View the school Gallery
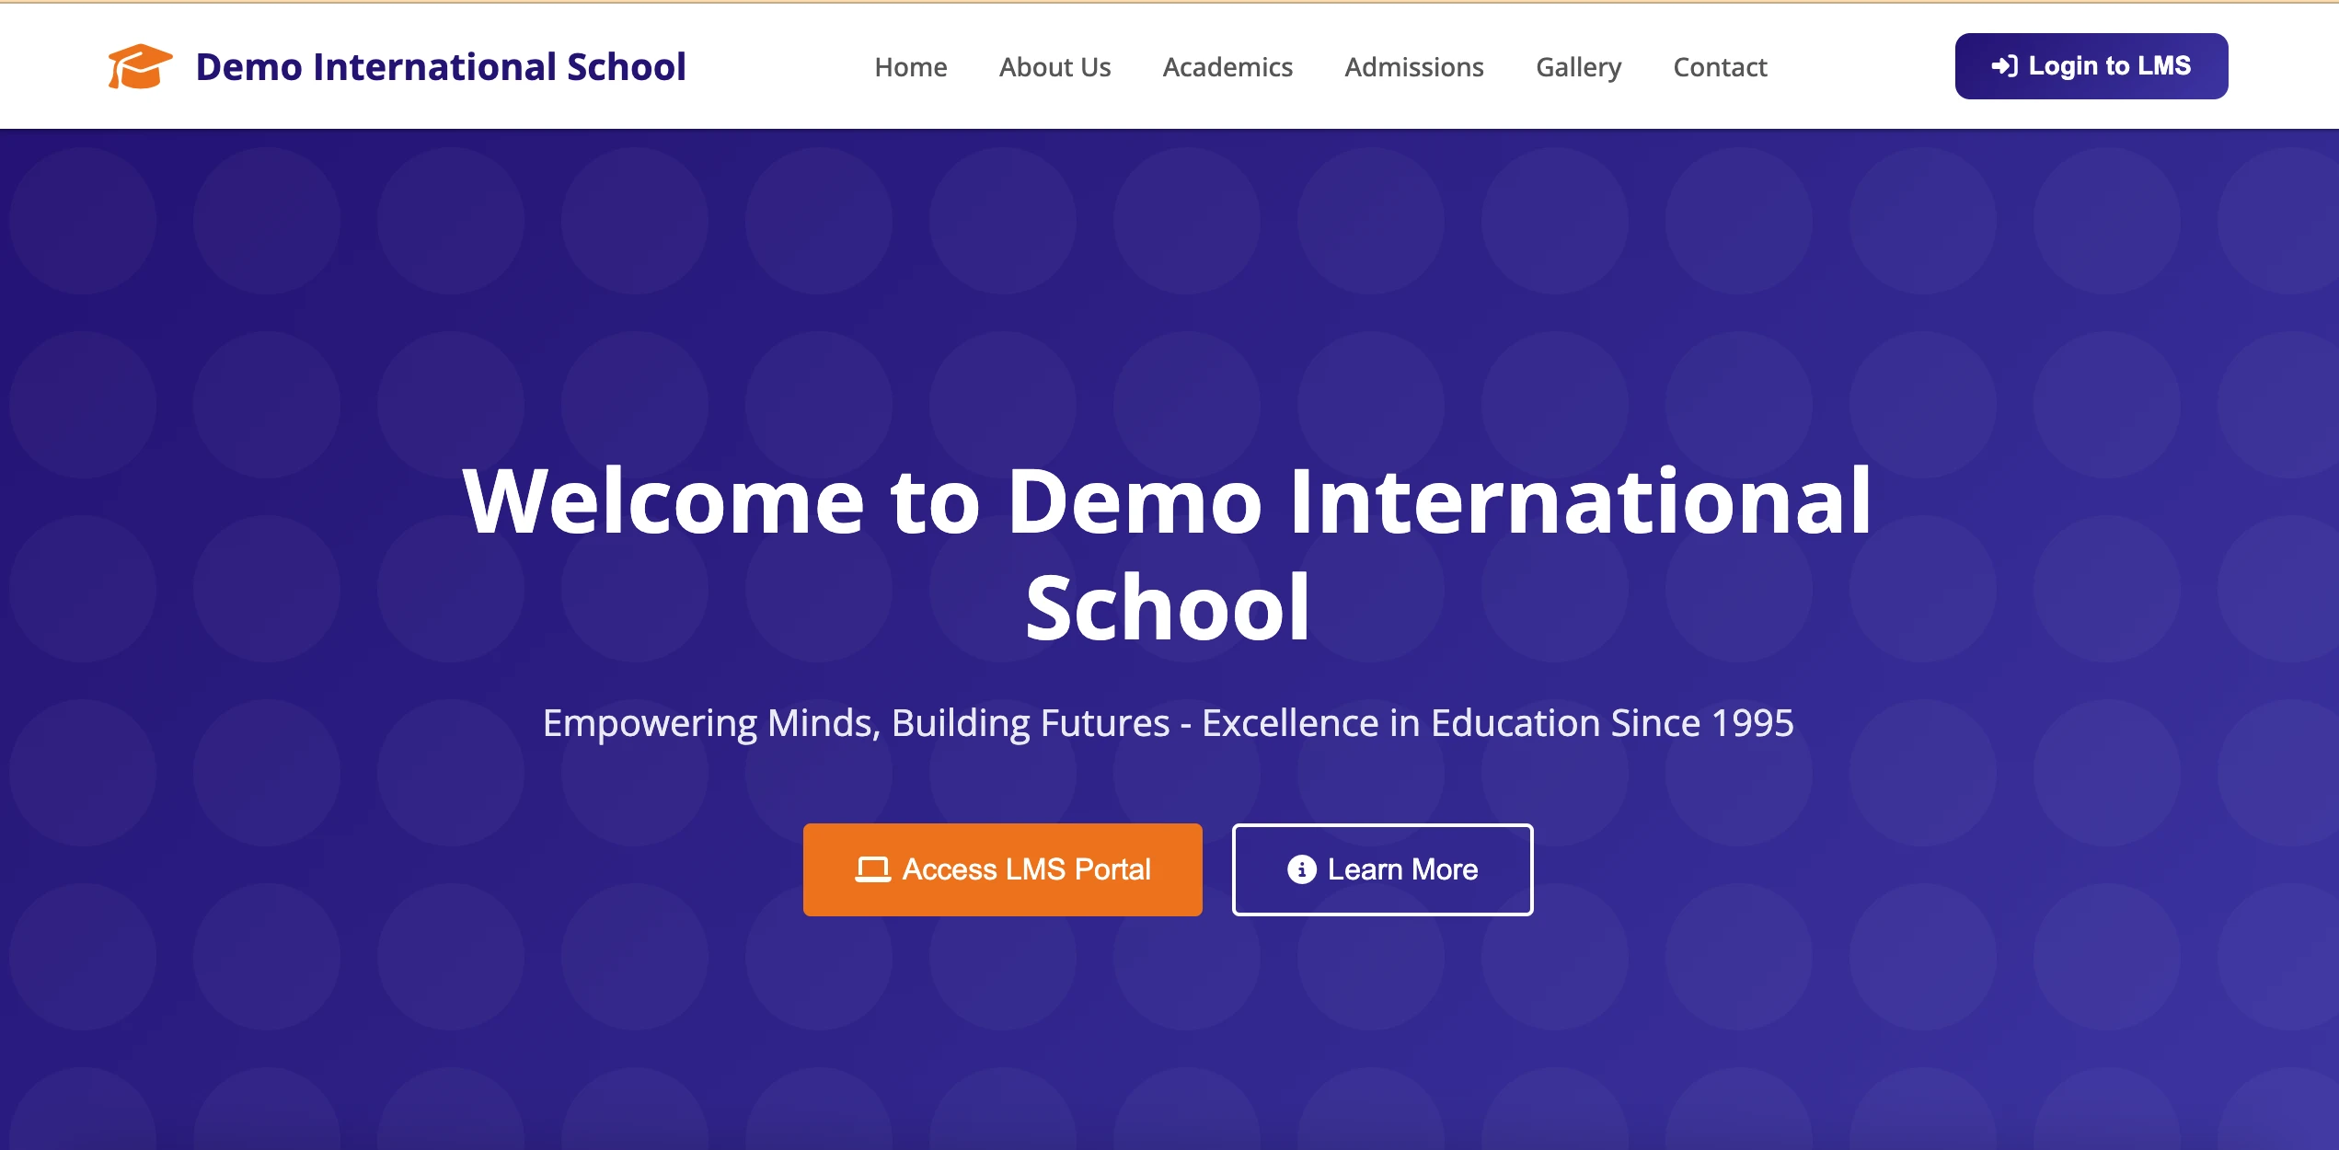Image resolution: width=2339 pixels, height=1150 pixels. pyautogui.click(x=1578, y=66)
